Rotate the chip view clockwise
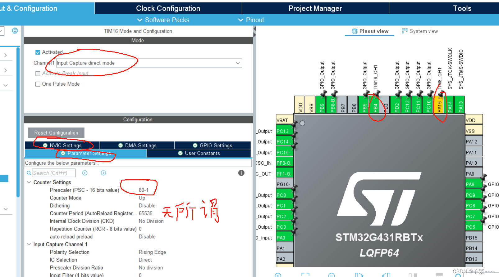 coord(359,275)
